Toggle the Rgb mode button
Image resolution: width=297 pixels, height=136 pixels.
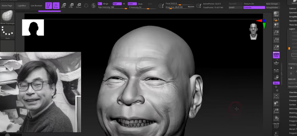click(117, 4)
